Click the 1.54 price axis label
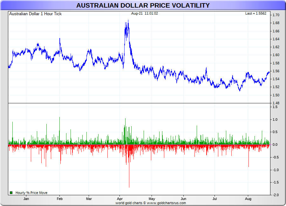 pos(276,79)
